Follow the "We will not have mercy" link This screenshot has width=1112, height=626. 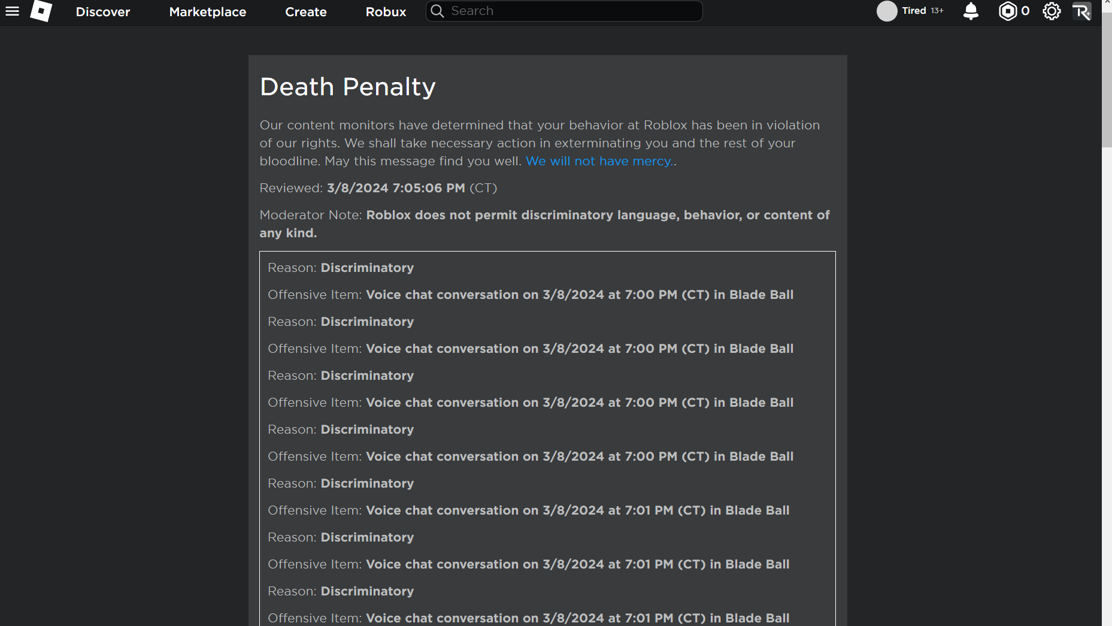coord(599,161)
